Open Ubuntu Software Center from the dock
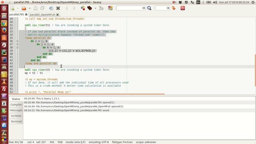 [x=4, y=38]
